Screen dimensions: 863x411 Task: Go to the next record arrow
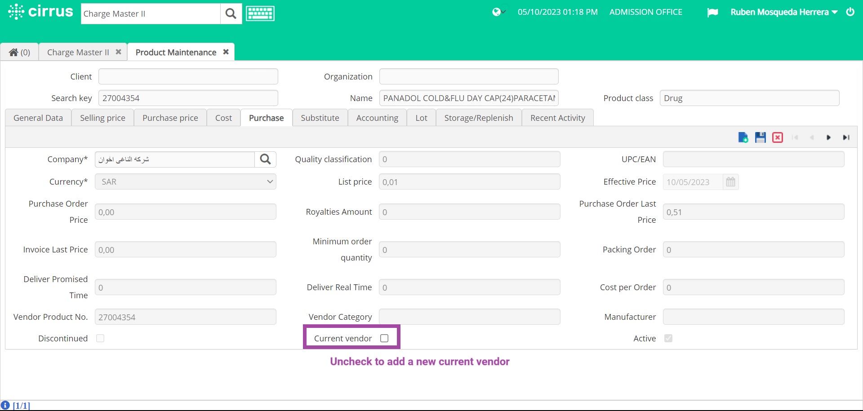pos(829,137)
